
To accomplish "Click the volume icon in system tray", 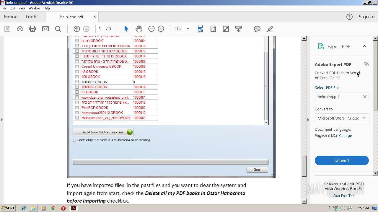I will point(343,208).
